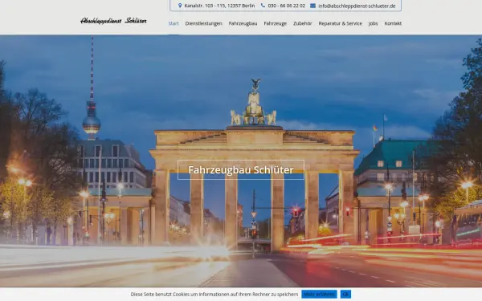
Task: Navigate to Reparatur & Service
Action: (x=341, y=23)
